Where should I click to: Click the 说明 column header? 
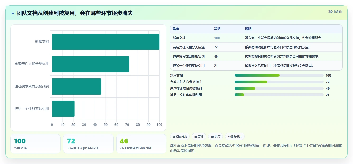point(248,29)
